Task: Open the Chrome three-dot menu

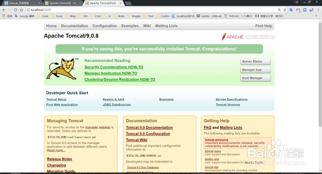Action: (x=318, y=10)
